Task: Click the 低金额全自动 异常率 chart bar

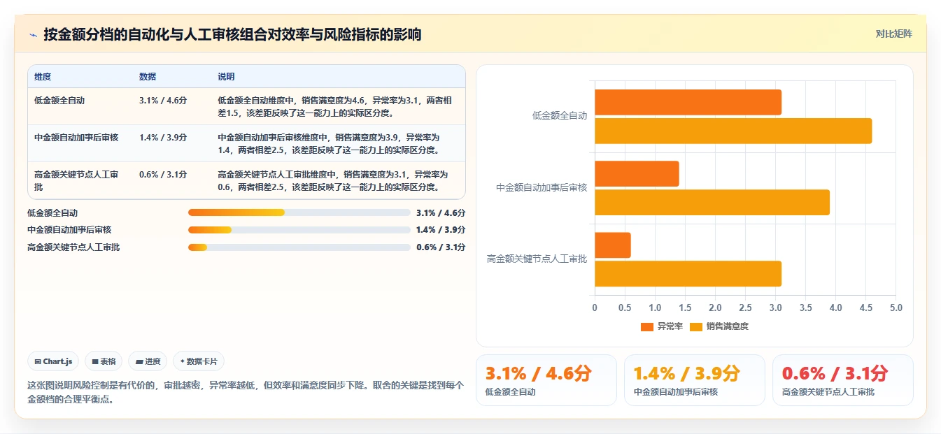Action: [x=688, y=102]
